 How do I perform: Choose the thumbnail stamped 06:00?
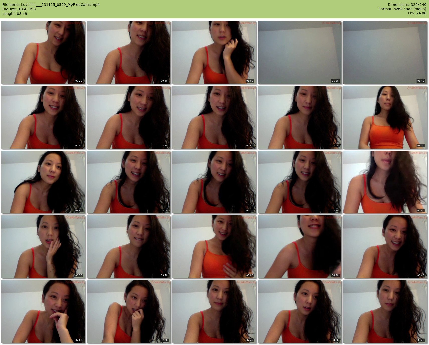point(214,247)
